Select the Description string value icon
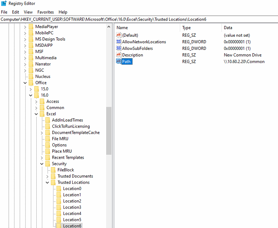The width and height of the screenshot is (278, 228). 119,55
